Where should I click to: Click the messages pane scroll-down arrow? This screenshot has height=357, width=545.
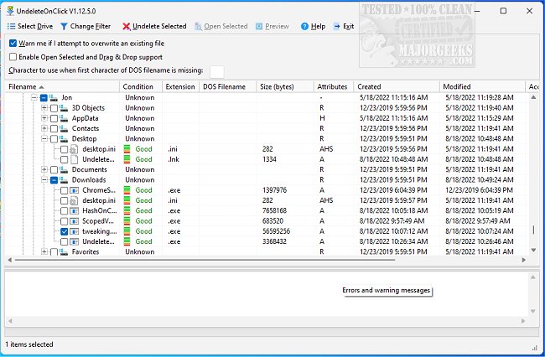(x=532, y=312)
